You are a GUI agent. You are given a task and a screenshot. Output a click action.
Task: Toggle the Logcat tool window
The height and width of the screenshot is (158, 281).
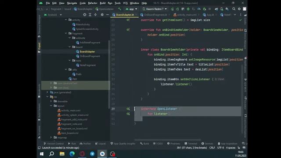pos(101,144)
